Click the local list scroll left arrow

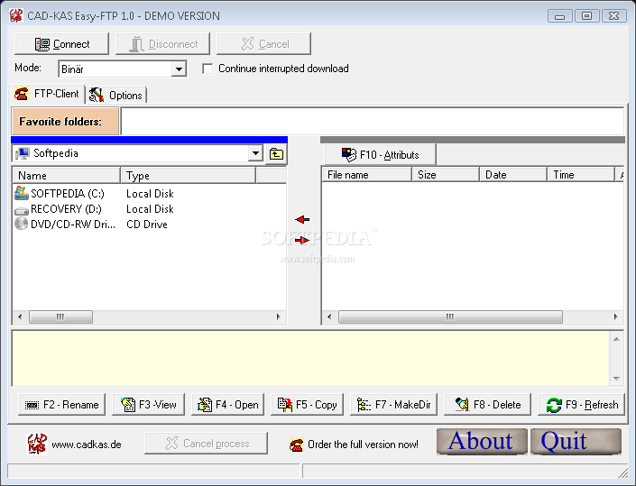(20, 316)
